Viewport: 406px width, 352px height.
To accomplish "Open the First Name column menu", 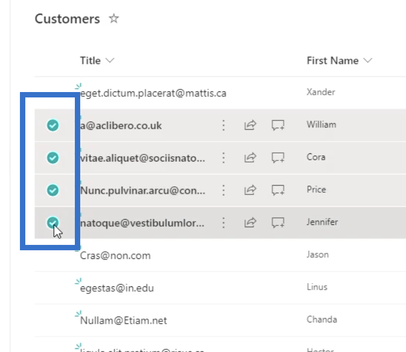I will tap(368, 60).
